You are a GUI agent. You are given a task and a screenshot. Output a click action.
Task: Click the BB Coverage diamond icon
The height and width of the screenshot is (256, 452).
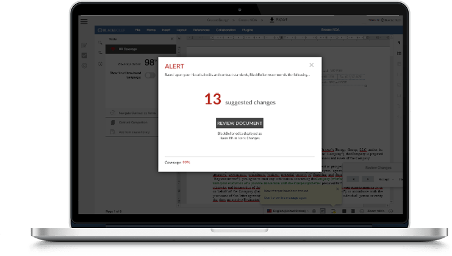[x=113, y=49]
